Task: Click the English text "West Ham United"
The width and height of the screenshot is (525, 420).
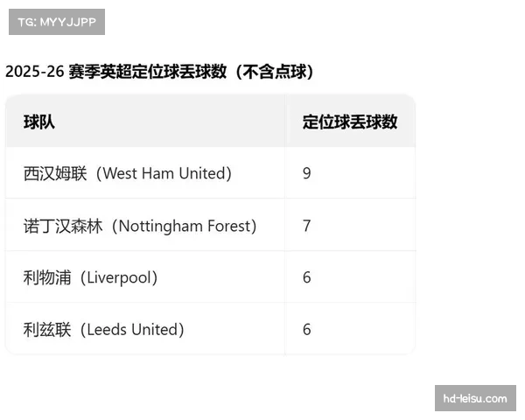Action: tap(163, 173)
